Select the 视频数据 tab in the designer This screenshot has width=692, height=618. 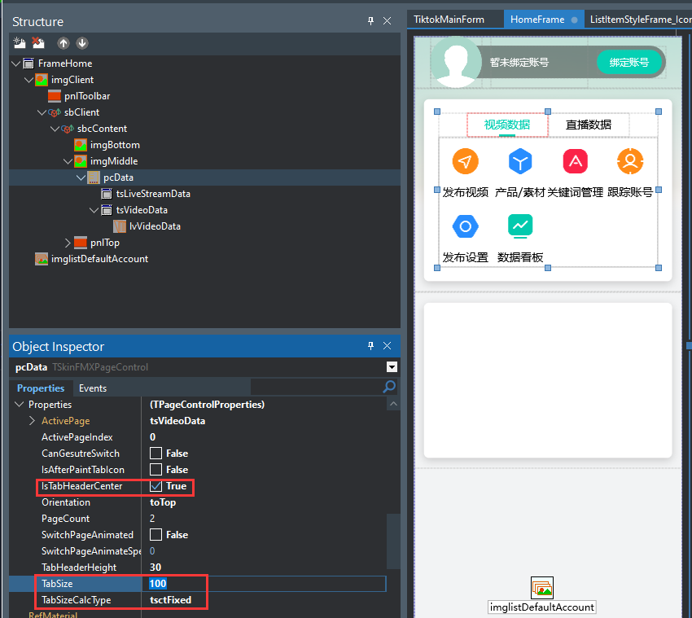[507, 125]
